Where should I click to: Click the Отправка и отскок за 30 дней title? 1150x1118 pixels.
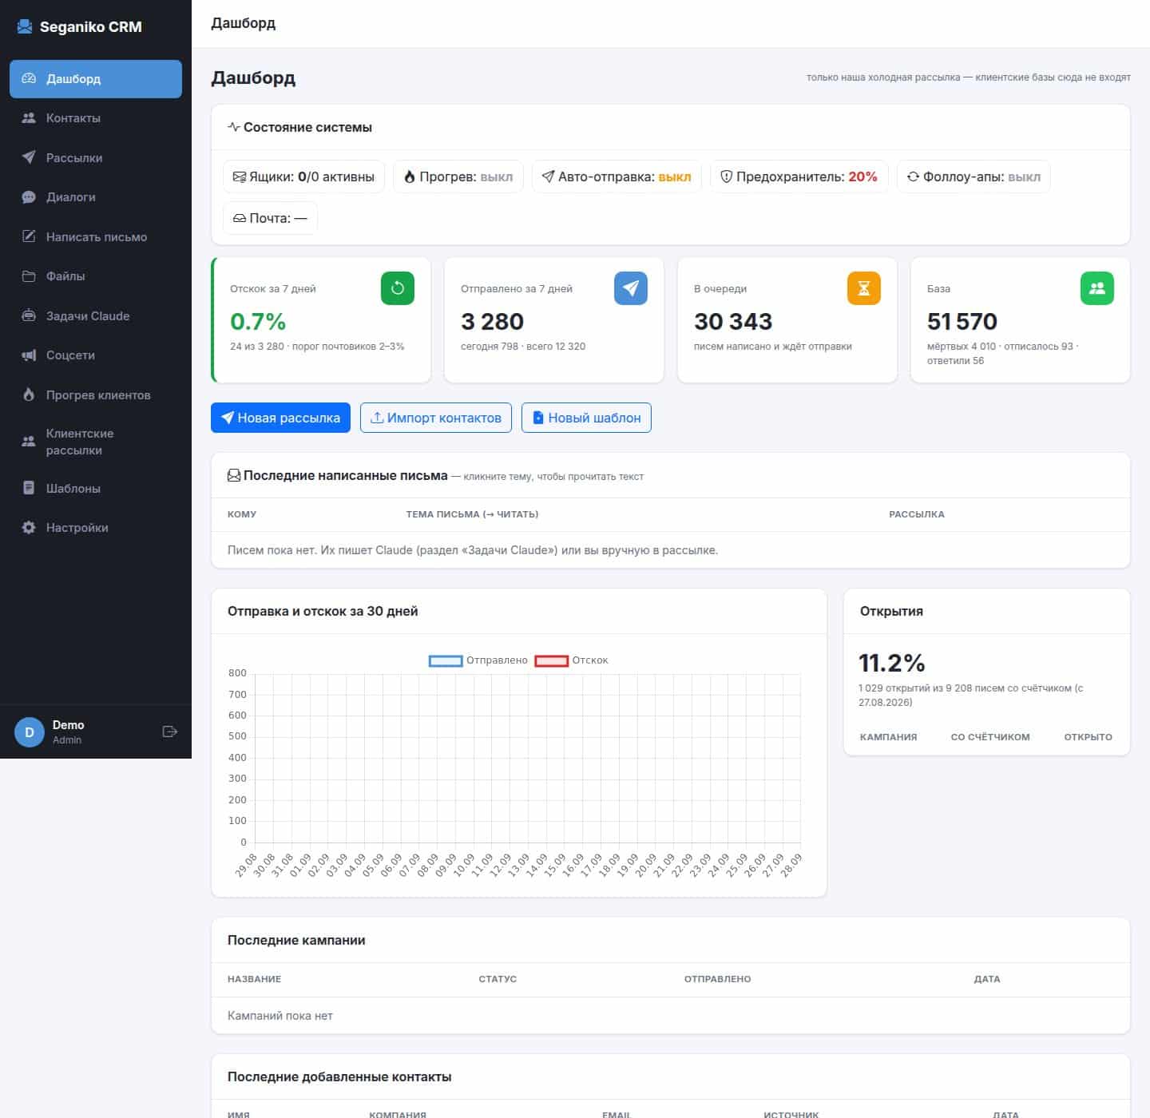point(323,611)
